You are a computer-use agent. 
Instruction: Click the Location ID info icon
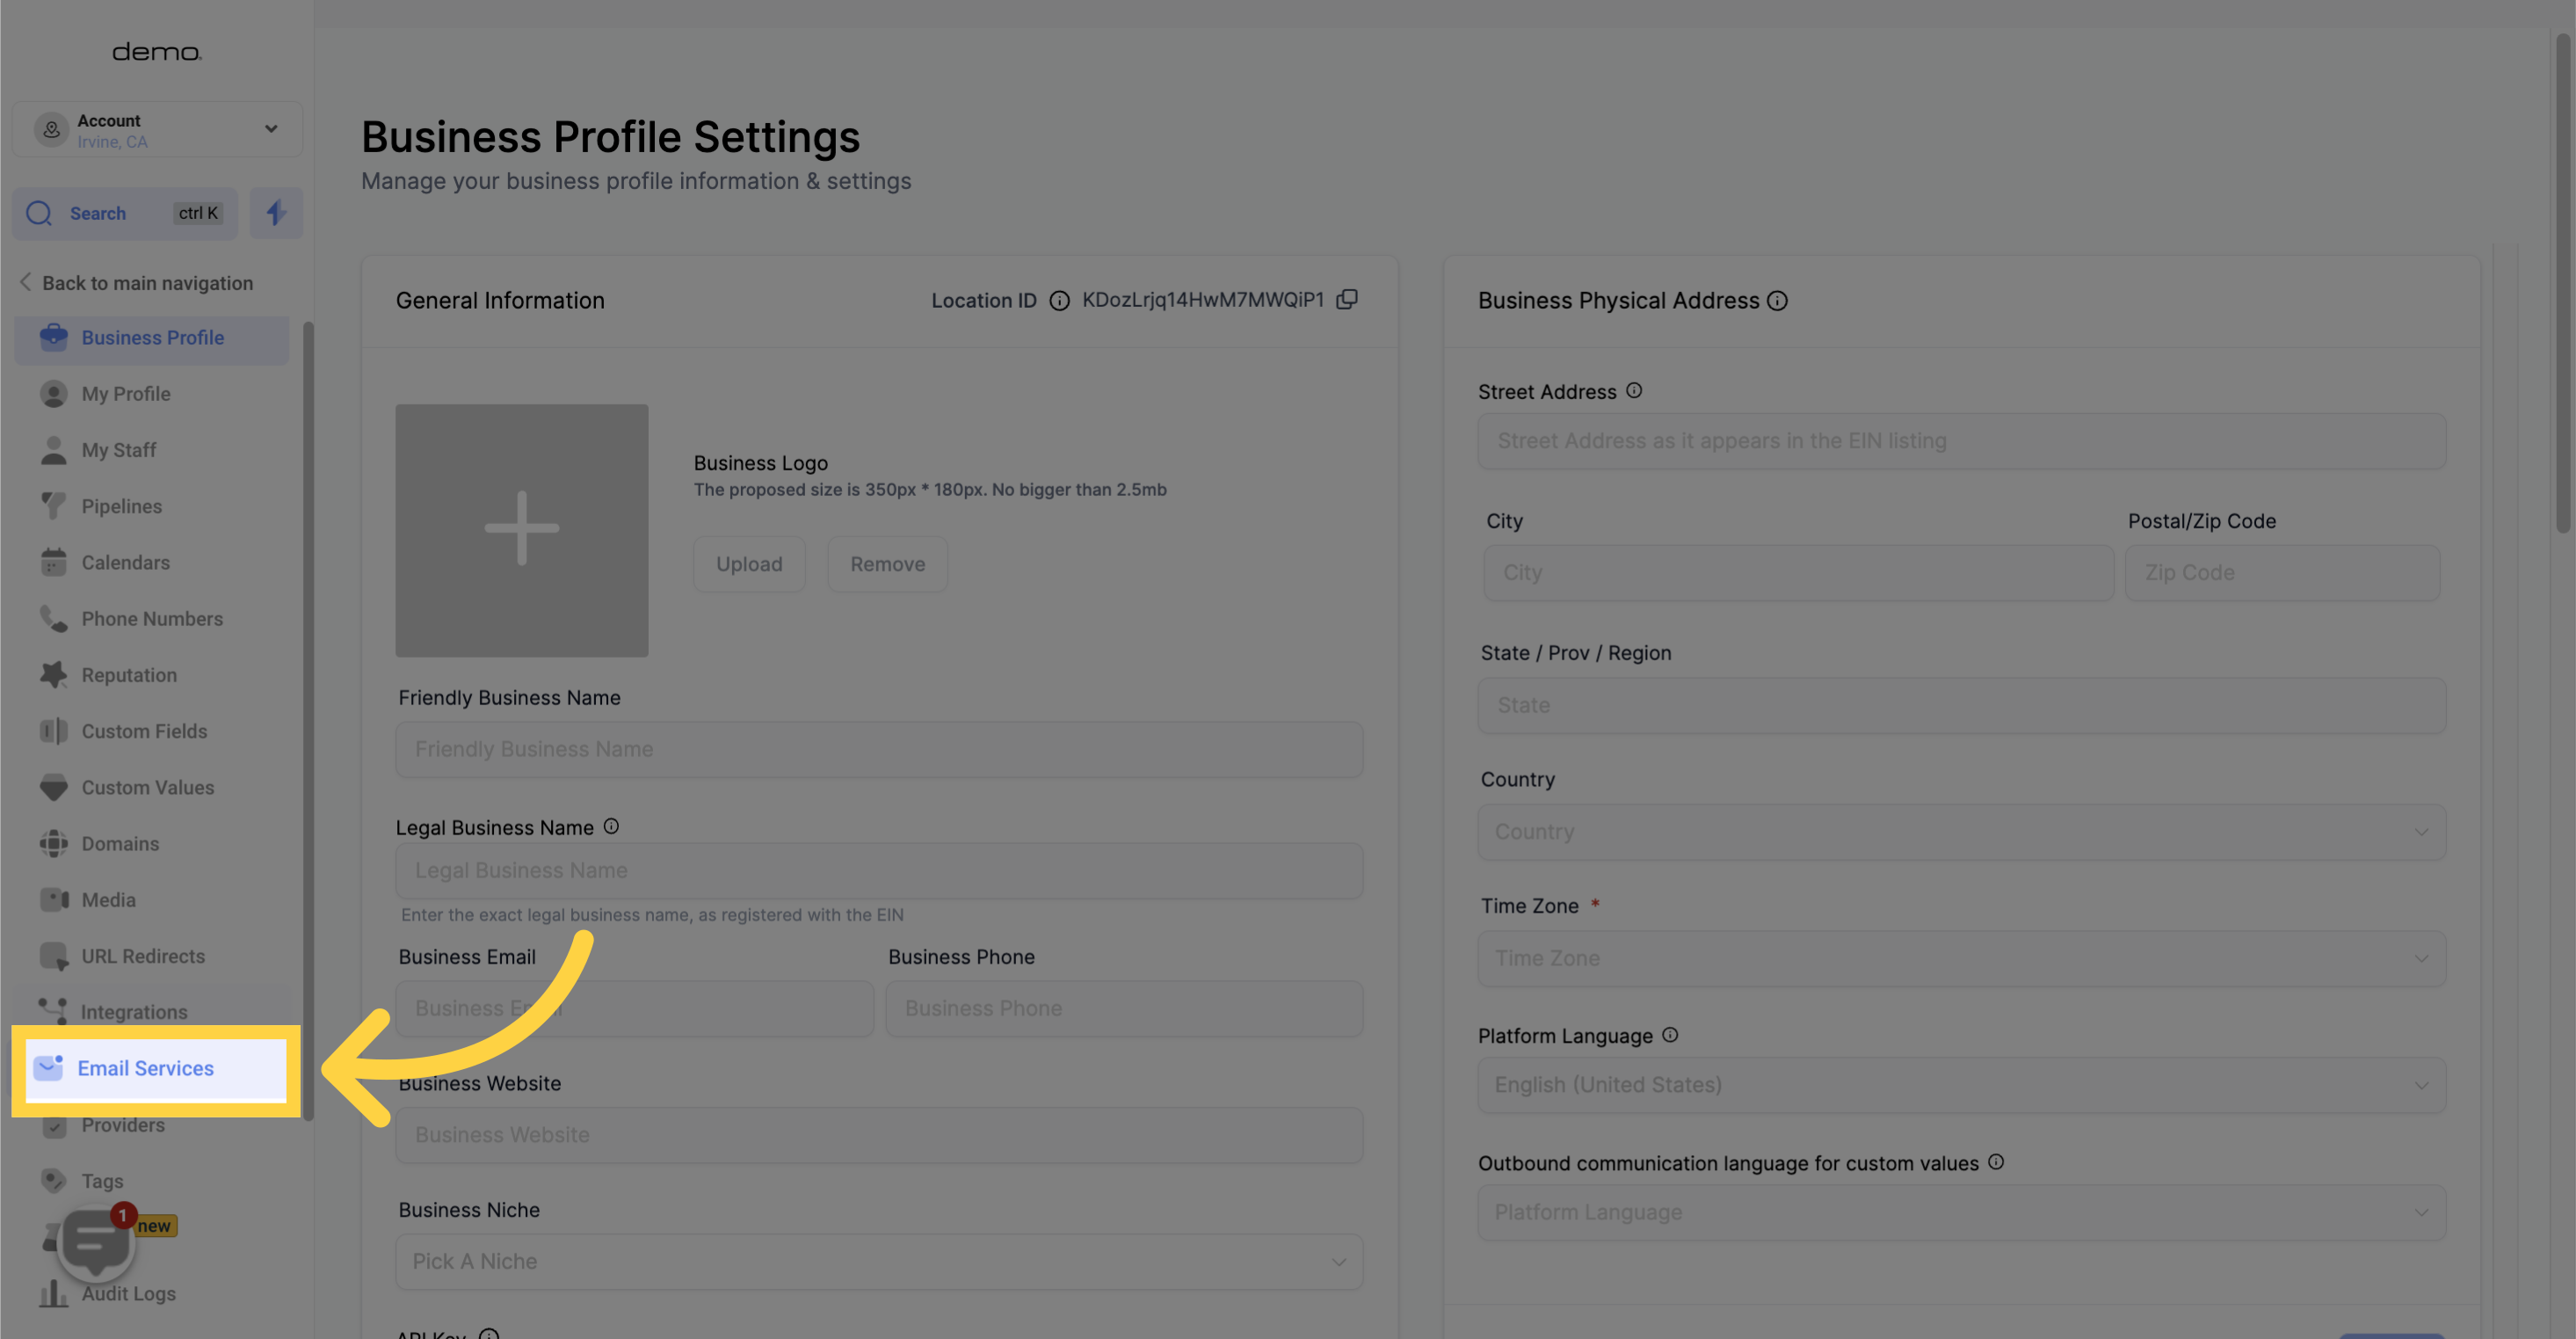pyautogui.click(x=1059, y=300)
